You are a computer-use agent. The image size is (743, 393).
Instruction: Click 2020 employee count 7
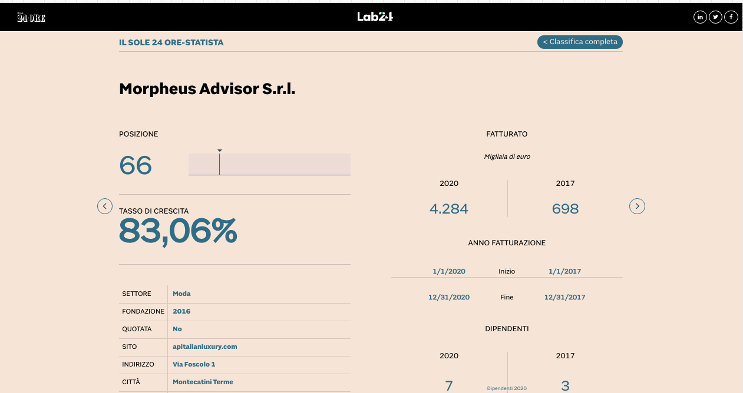click(449, 386)
